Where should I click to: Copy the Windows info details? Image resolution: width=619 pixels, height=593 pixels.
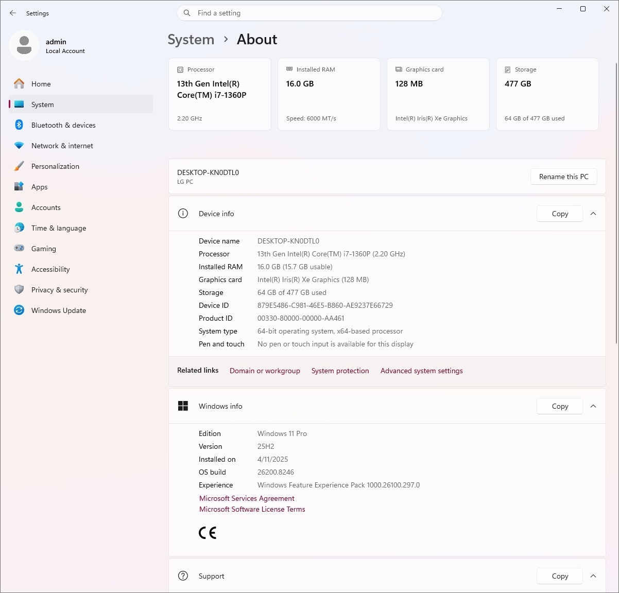tap(560, 406)
